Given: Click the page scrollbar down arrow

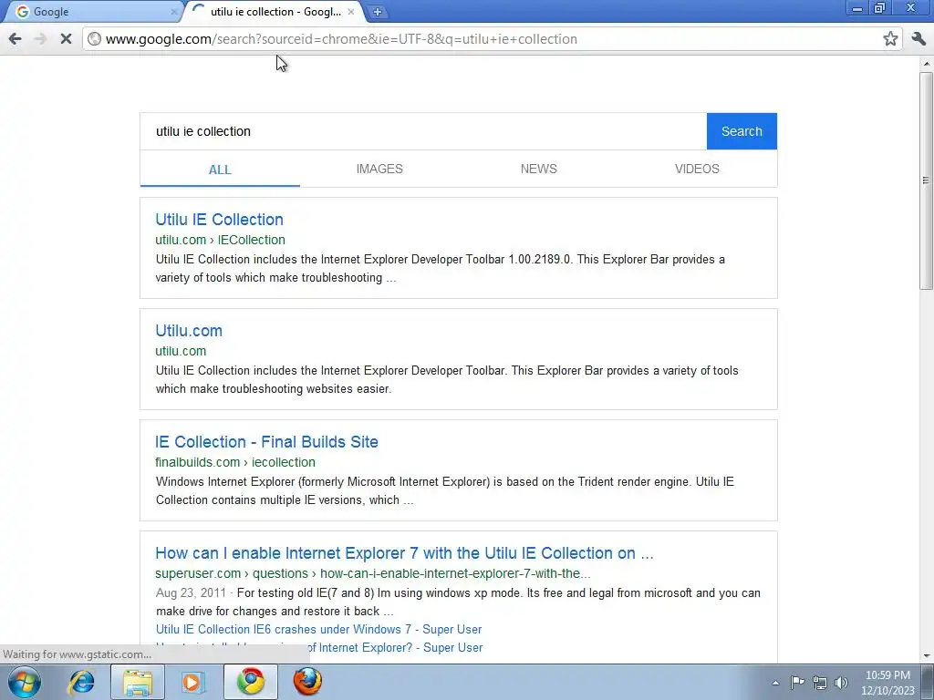Looking at the screenshot, I should [927, 656].
